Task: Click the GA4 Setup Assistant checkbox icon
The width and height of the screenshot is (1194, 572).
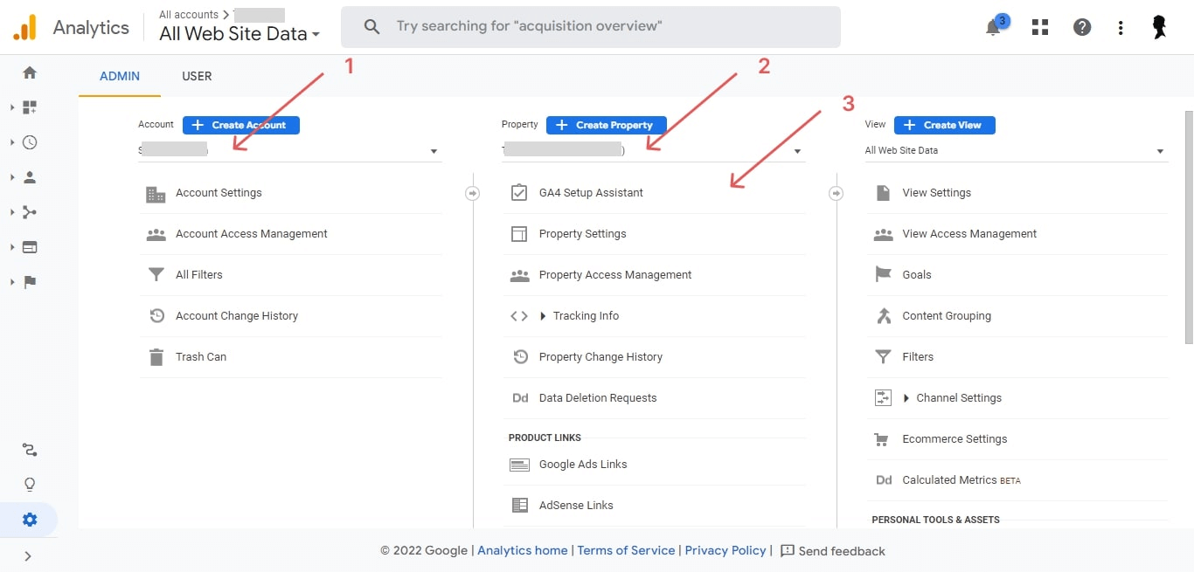Action: tap(519, 193)
